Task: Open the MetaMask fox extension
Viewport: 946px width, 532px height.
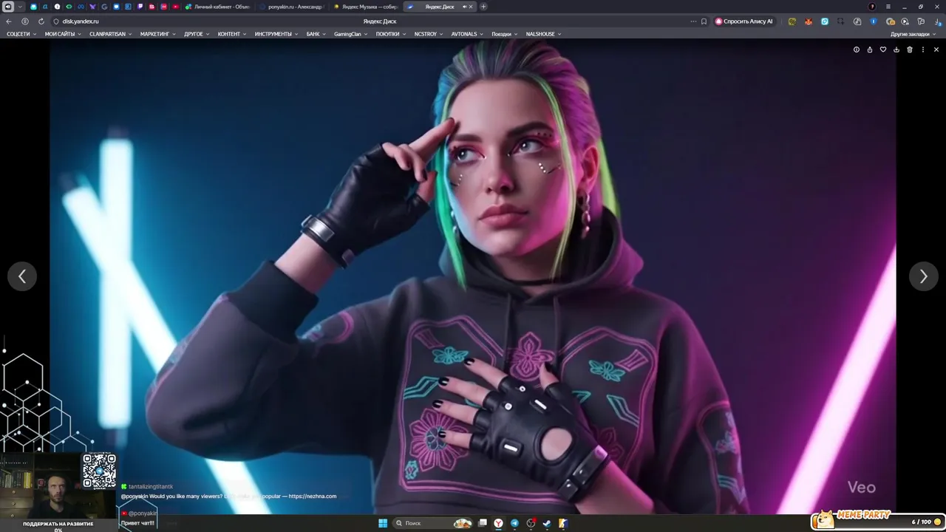Action: click(809, 21)
